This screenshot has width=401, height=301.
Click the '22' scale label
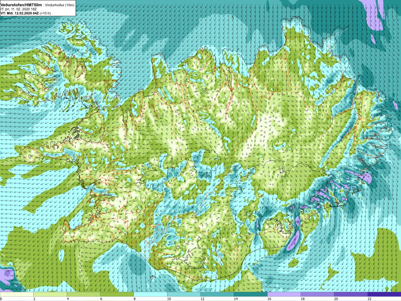click(x=370, y=299)
